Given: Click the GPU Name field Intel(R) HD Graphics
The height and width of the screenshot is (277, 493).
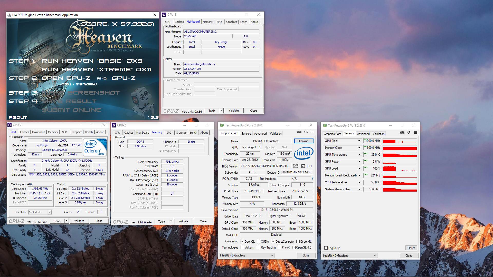Looking at the screenshot, I should [266, 141].
